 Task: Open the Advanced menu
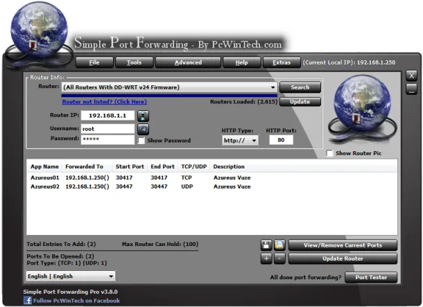tap(188, 62)
